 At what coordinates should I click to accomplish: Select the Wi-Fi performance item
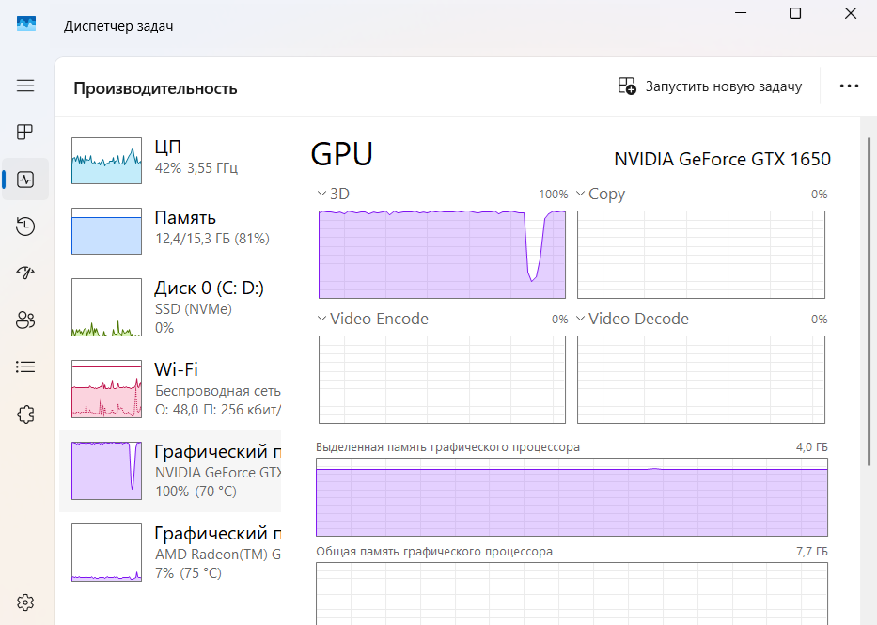(170, 389)
